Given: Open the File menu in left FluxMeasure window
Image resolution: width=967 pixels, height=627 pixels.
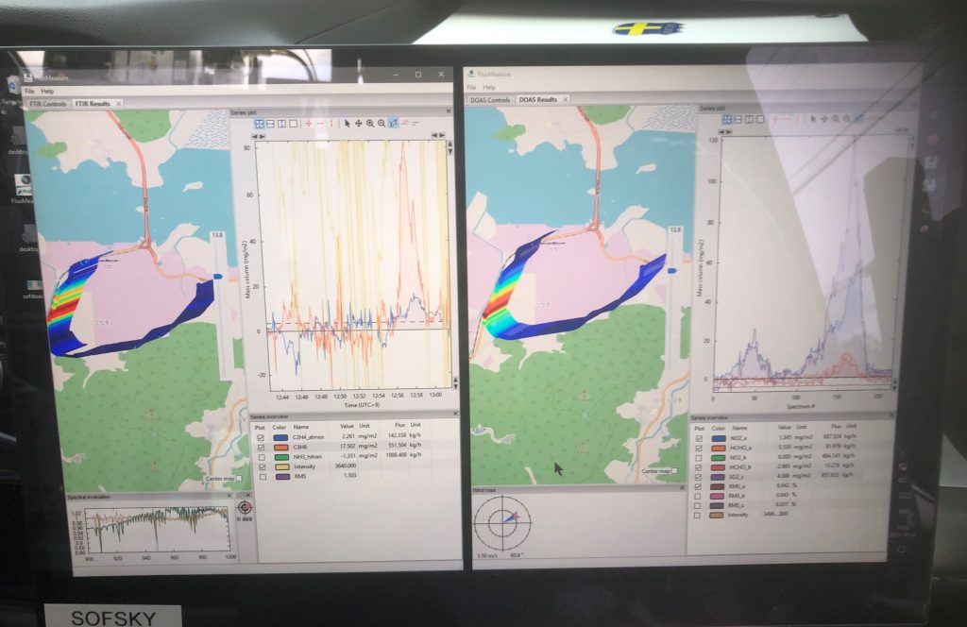Looking at the screenshot, I should click(x=30, y=91).
